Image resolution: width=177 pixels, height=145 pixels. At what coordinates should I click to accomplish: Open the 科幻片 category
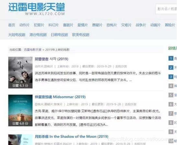(x=53, y=25)
